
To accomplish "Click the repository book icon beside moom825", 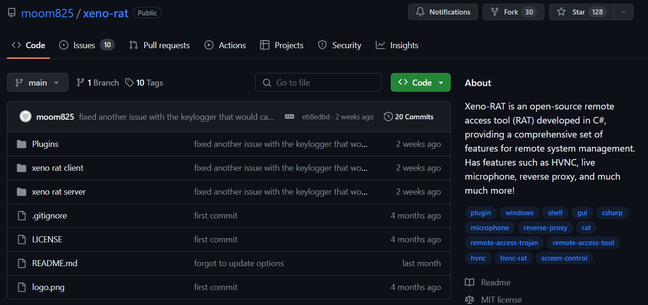I will click(12, 13).
